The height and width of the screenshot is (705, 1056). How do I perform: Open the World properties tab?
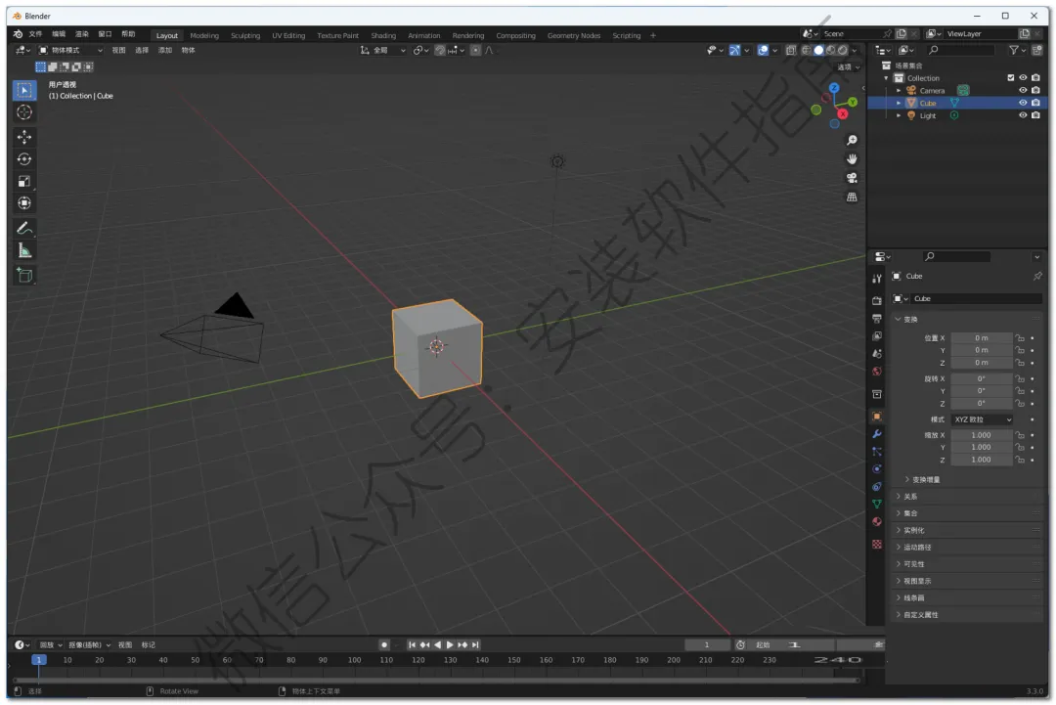tap(877, 371)
